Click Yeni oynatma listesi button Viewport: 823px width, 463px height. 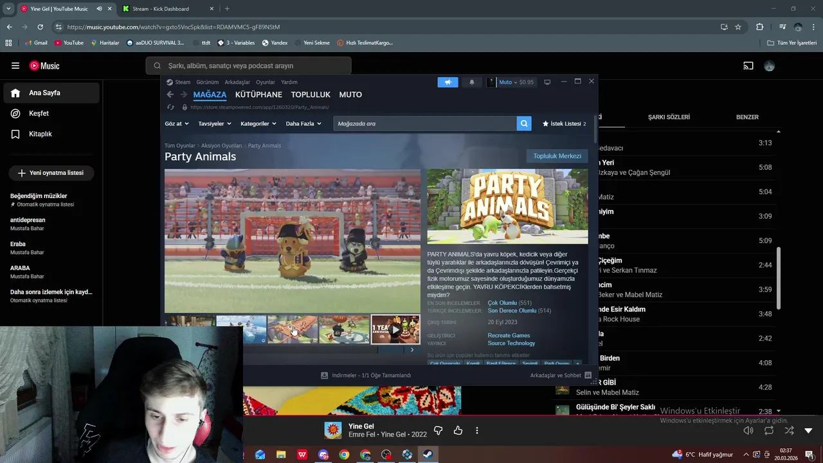51,173
